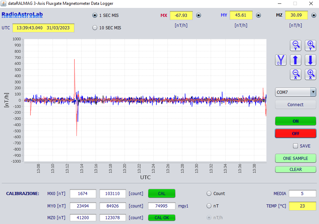Screen dimensions: 319x224
Task: Click the Connect button
Action: tap(295, 105)
